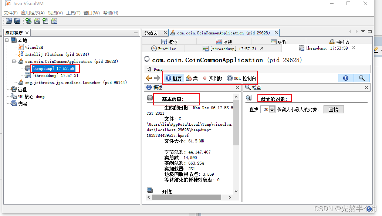This screenshot has width=382, height=216.
Task: Decrease the object count spinner
Action: (273, 111)
